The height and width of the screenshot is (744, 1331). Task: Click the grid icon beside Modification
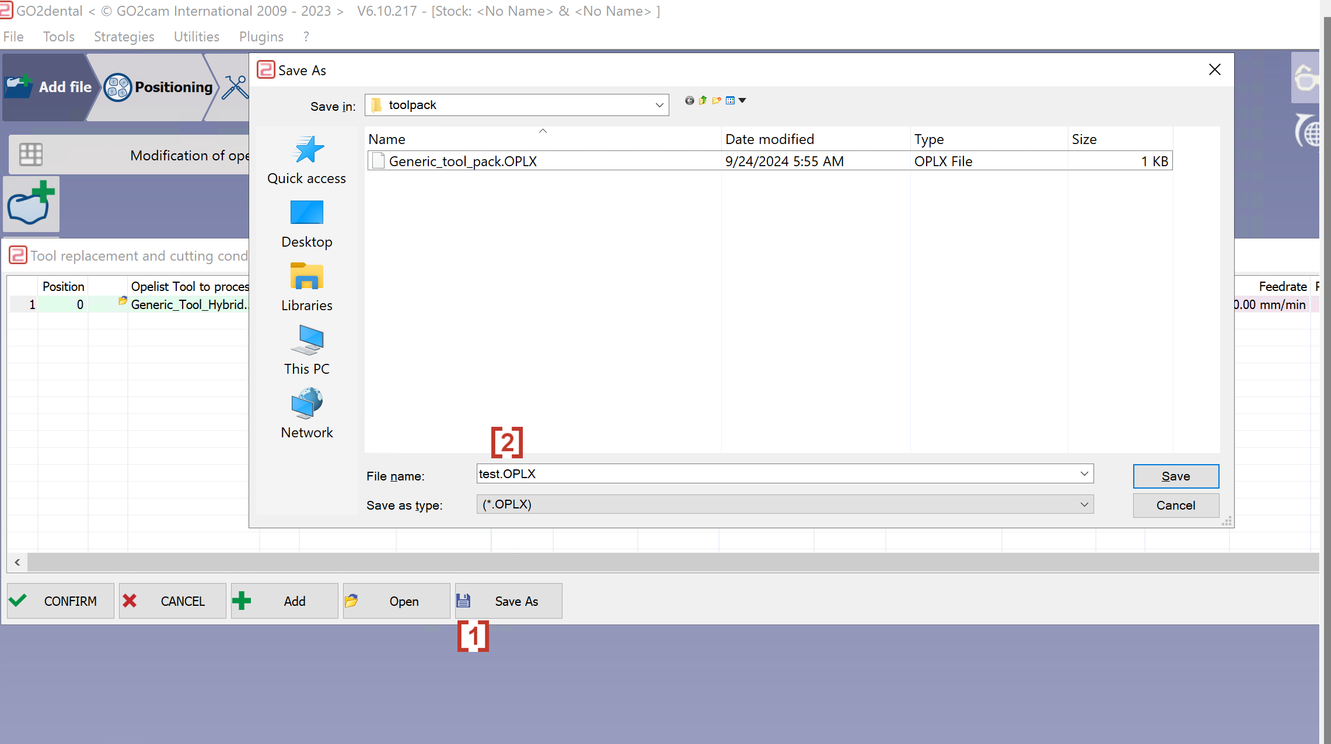point(30,155)
